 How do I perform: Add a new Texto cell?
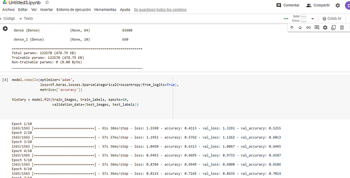[26, 18]
